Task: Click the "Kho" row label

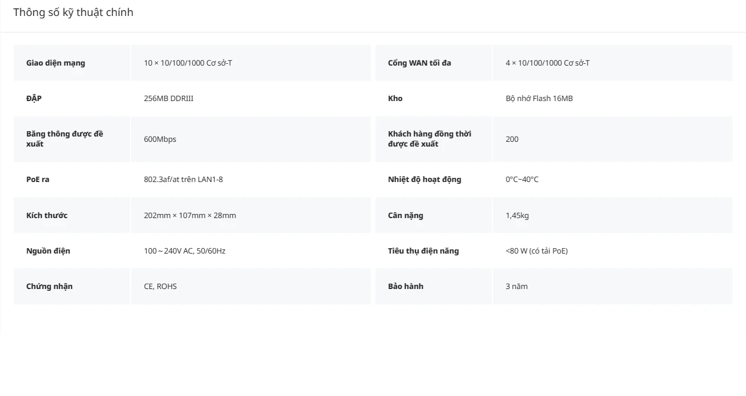Action: [395, 99]
